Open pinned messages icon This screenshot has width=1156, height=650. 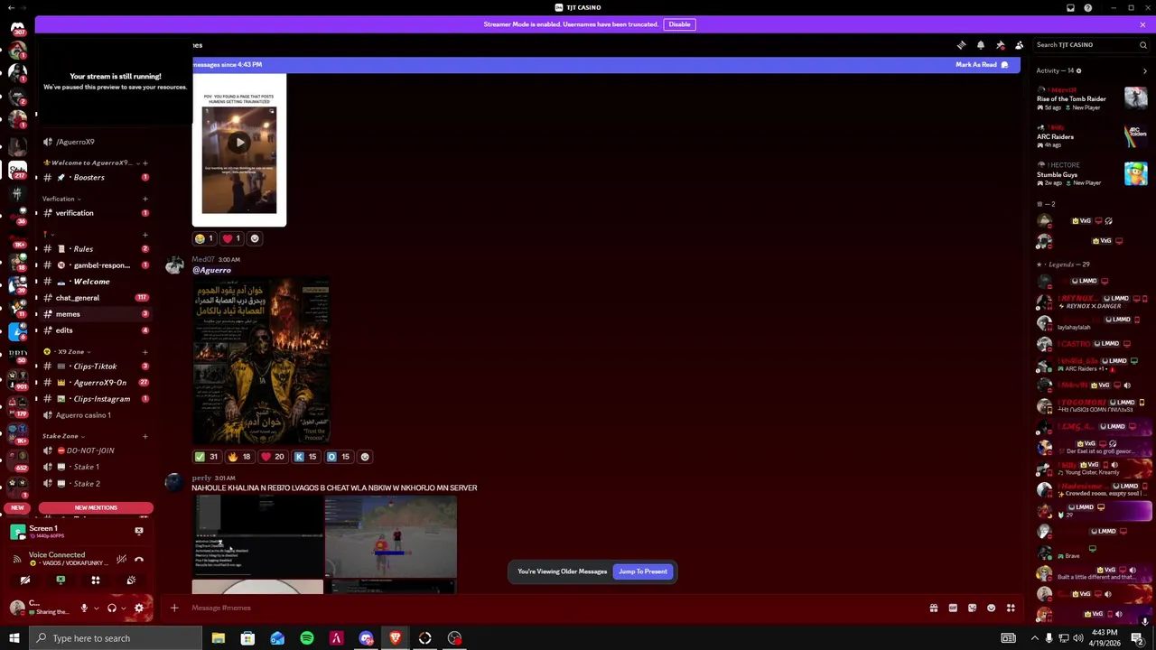[x=1000, y=45]
